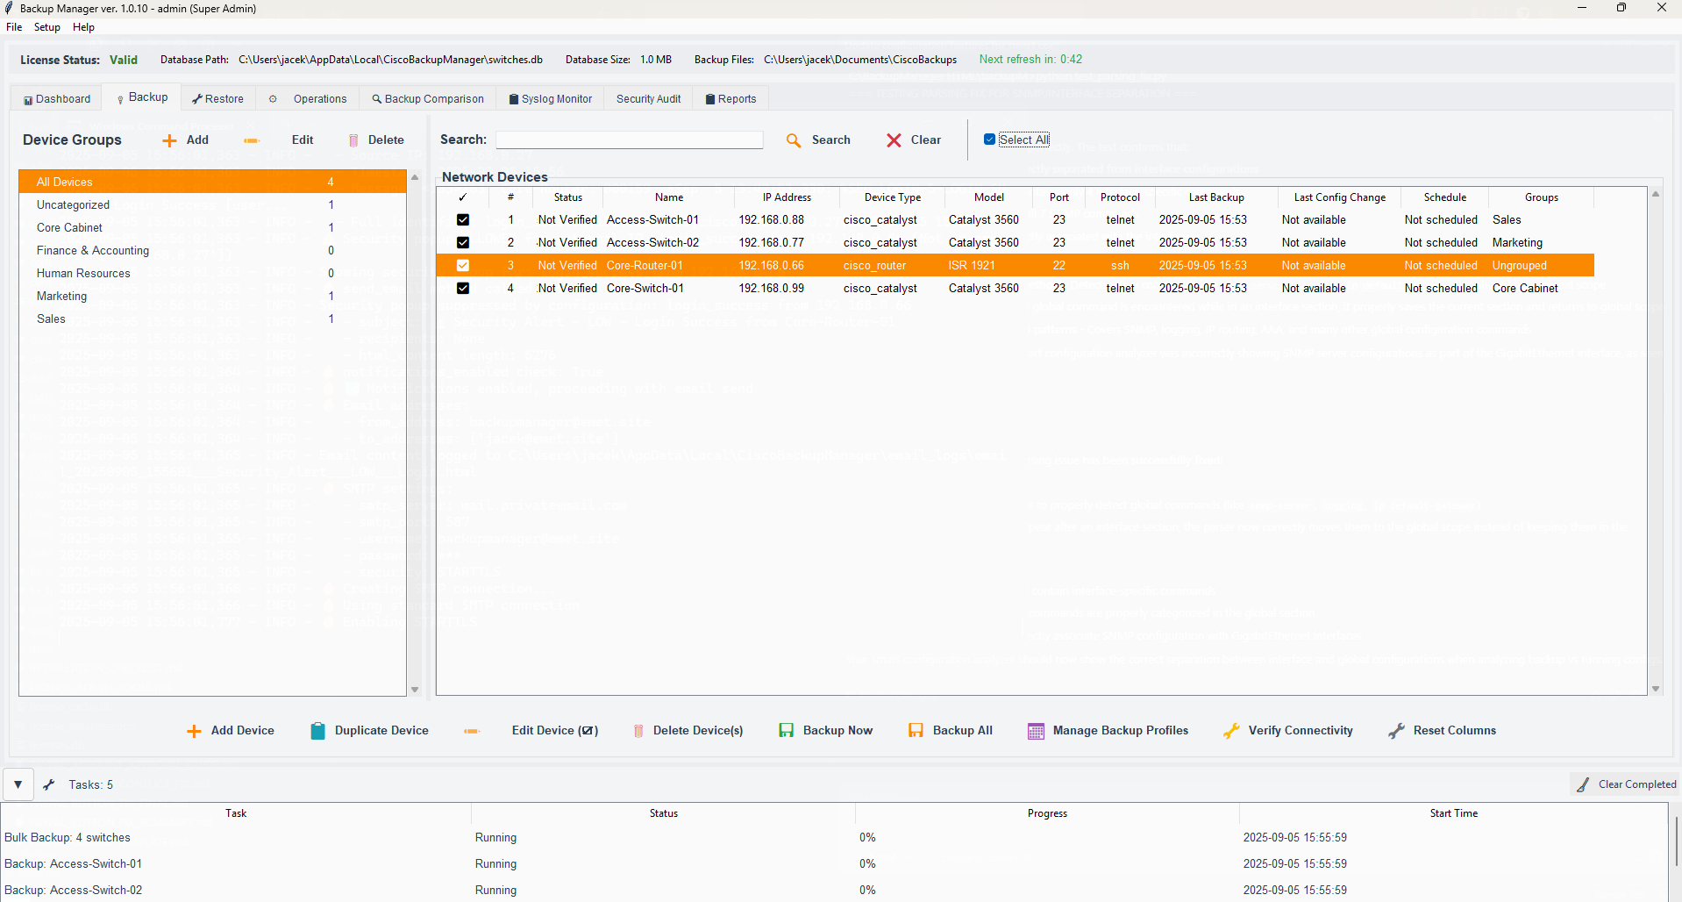Open the Backup Comparison tab
The width and height of the screenshot is (1682, 902).
click(x=428, y=99)
